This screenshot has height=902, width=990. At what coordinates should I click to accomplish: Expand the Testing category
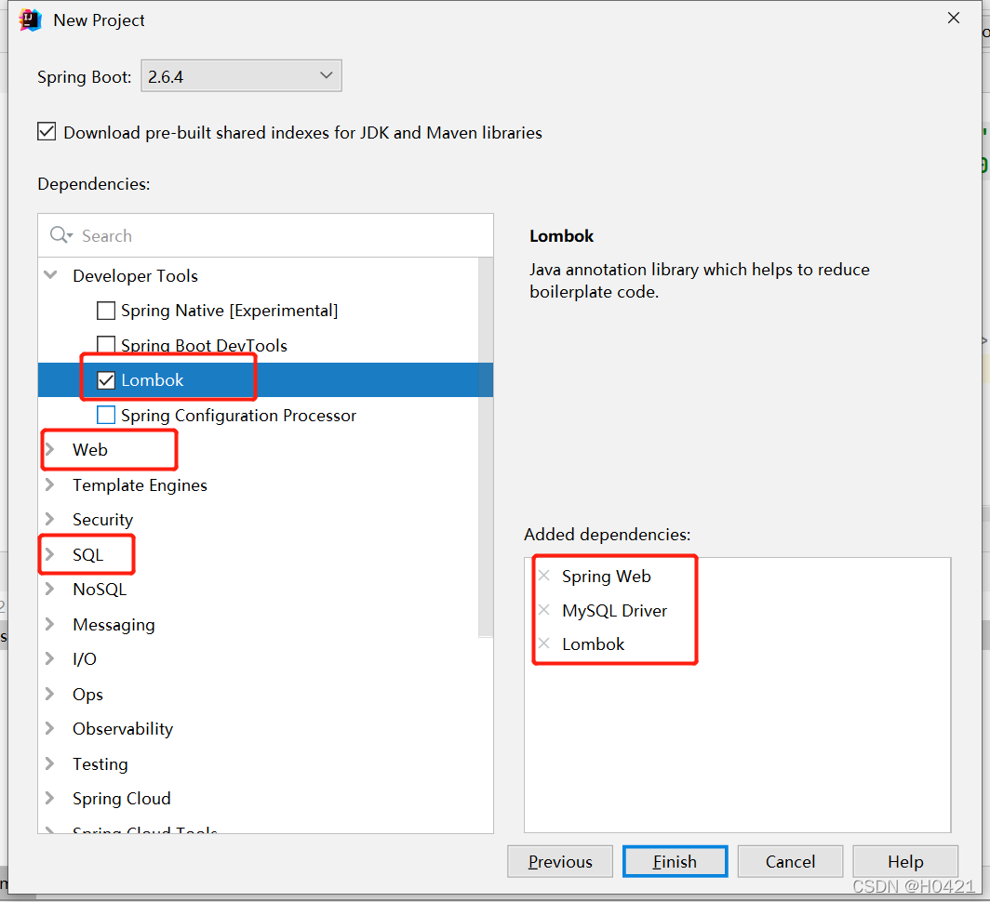tap(50, 763)
